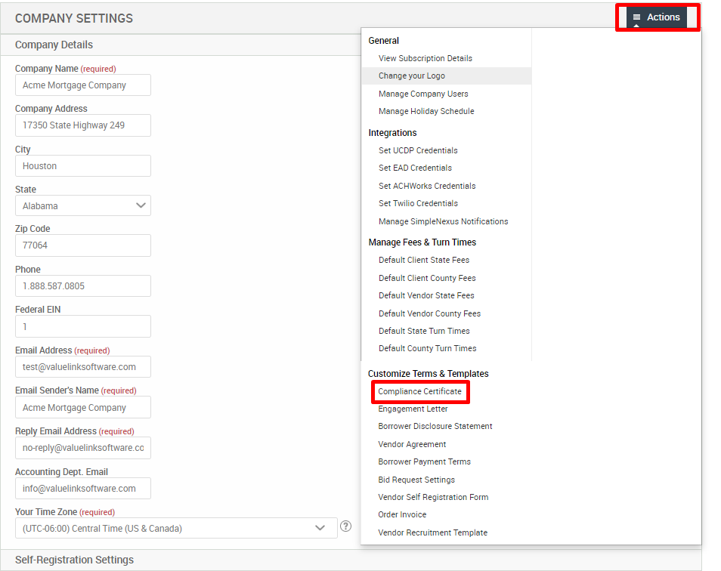Open the Engagement Letter template
Viewport: 721px width, 571px height.
(413, 409)
